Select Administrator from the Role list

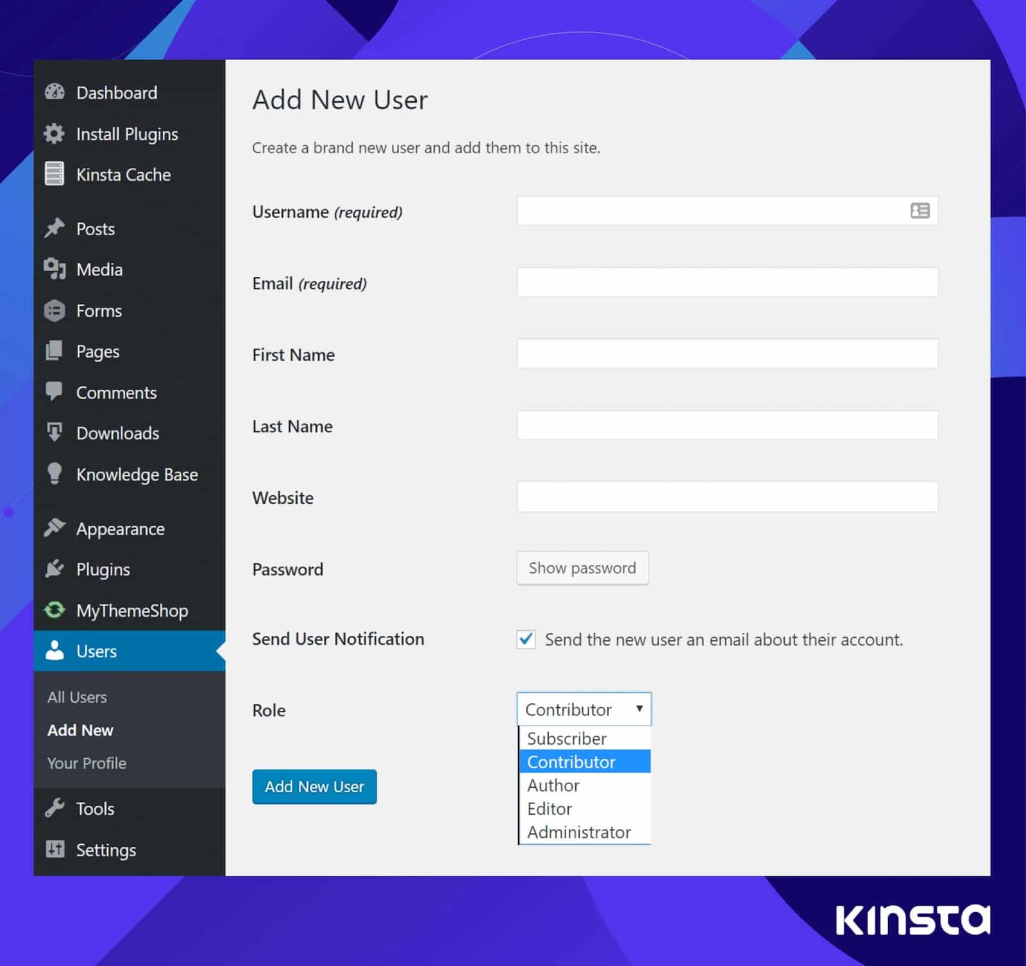tap(578, 832)
